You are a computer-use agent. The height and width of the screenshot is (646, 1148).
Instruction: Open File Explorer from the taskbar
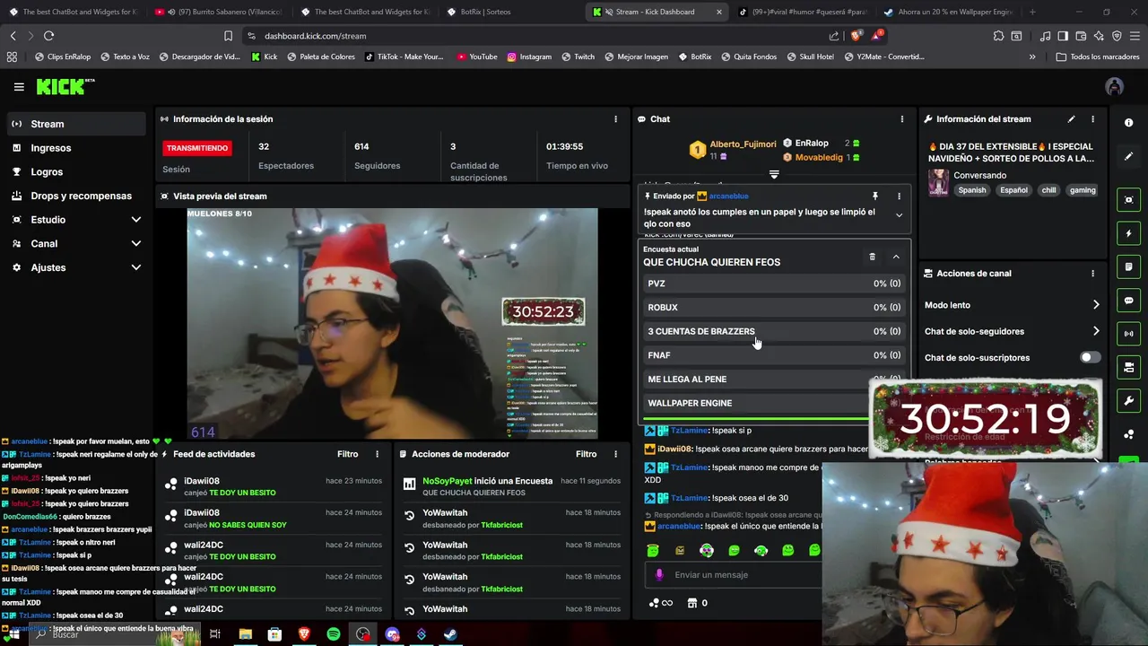pos(245,634)
